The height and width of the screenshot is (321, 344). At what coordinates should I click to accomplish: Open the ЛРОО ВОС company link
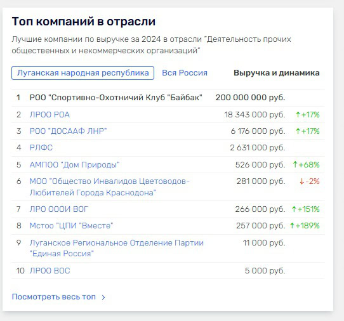pyautogui.click(x=50, y=271)
